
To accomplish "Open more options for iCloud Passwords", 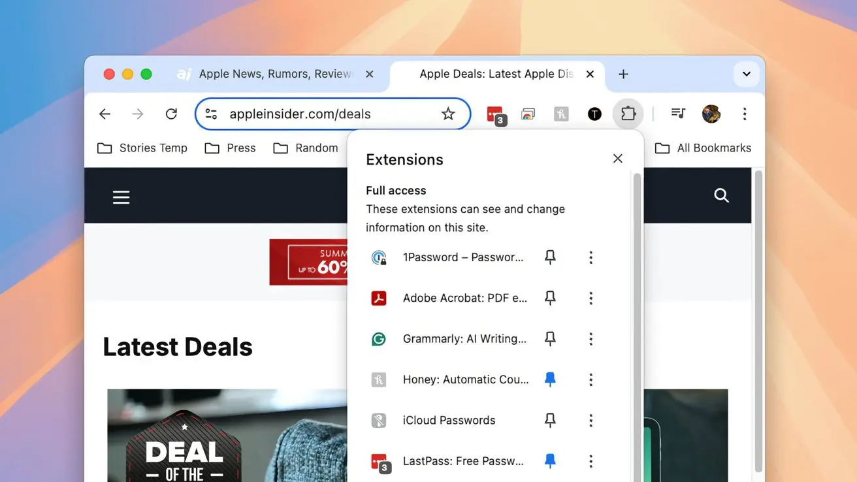I will coord(590,421).
